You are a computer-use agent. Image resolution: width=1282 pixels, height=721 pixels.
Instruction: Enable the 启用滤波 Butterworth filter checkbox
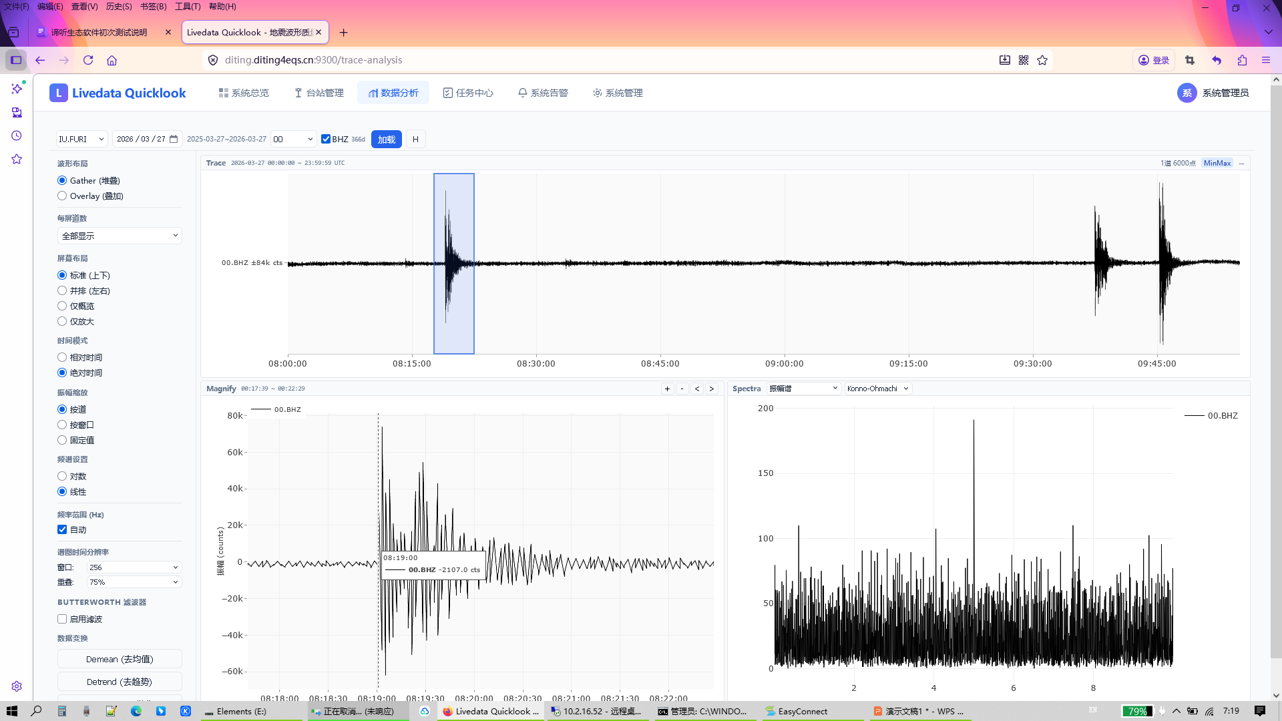62,619
